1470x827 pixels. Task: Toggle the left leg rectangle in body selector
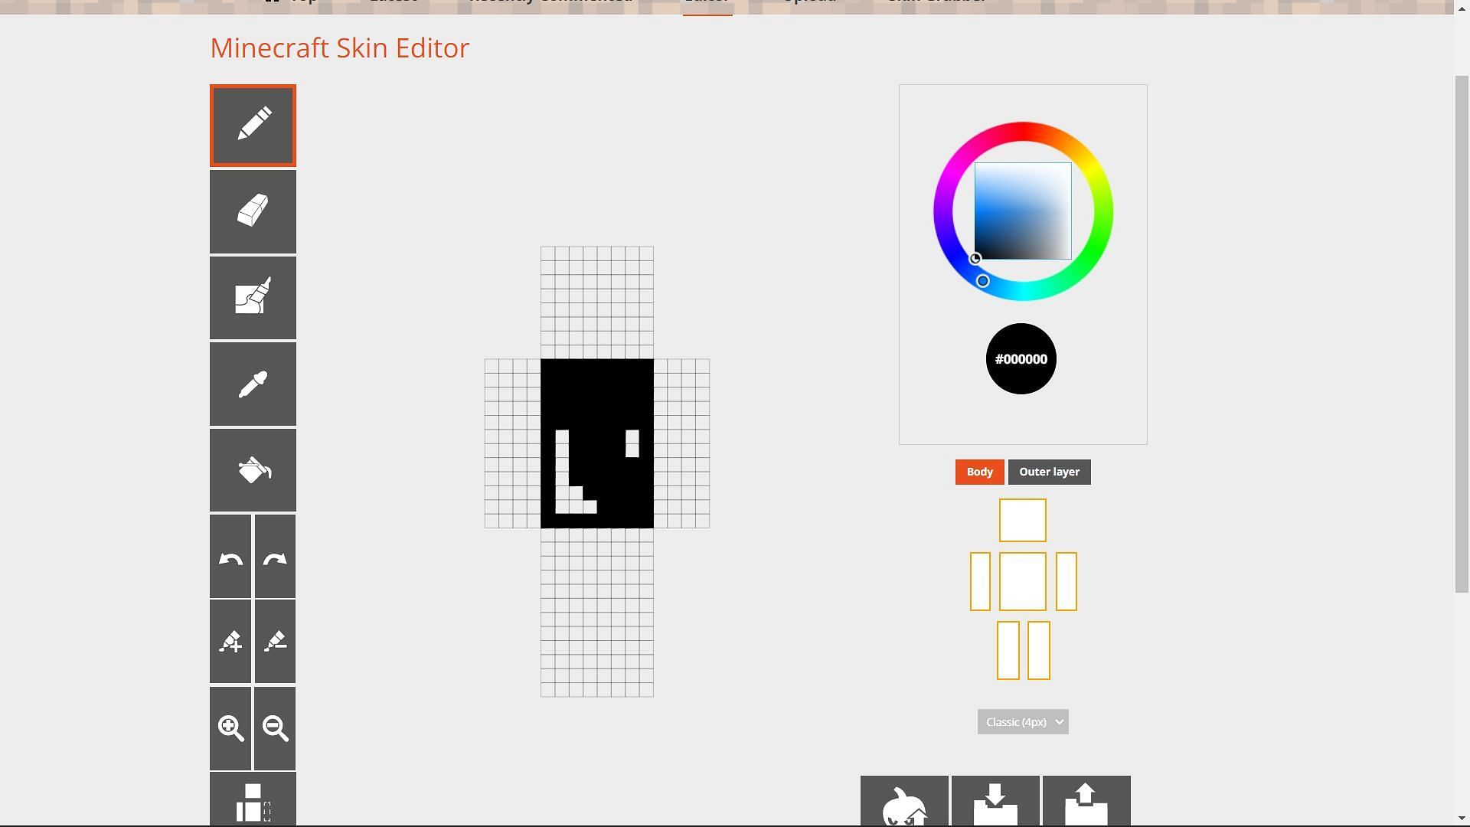(1008, 651)
